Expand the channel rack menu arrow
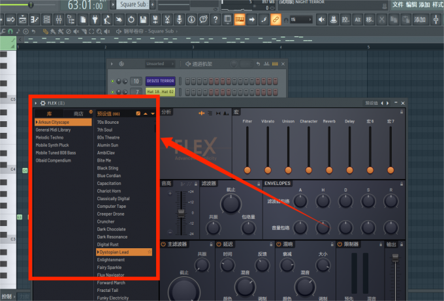The height and width of the screenshot is (301, 444). tap(112, 64)
